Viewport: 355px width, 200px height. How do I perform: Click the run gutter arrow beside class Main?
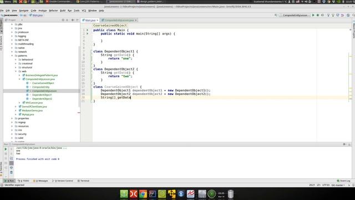point(88,30)
